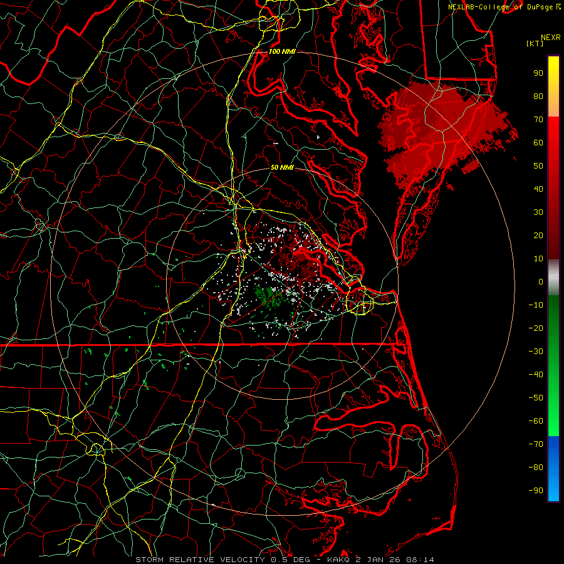The height and width of the screenshot is (564, 564).
Task: Click the '50 NMI' range ring label
Action: tap(282, 167)
